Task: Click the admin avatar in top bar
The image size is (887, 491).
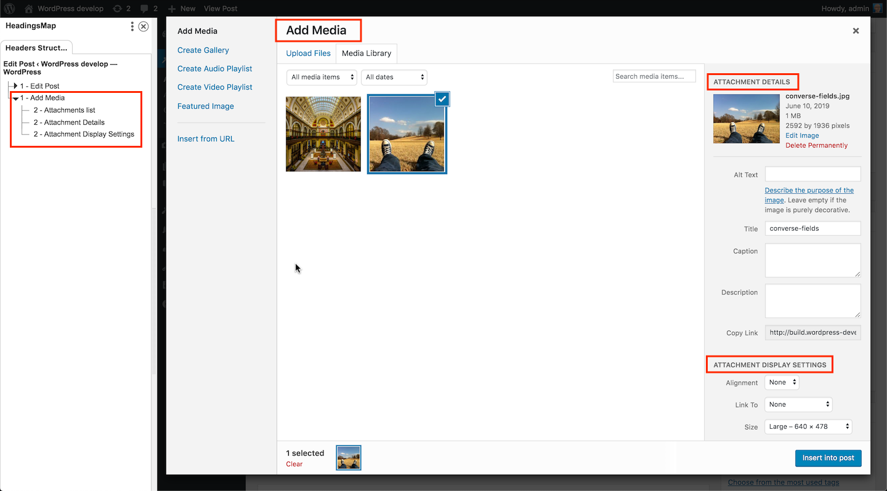Action: click(878, 9)
